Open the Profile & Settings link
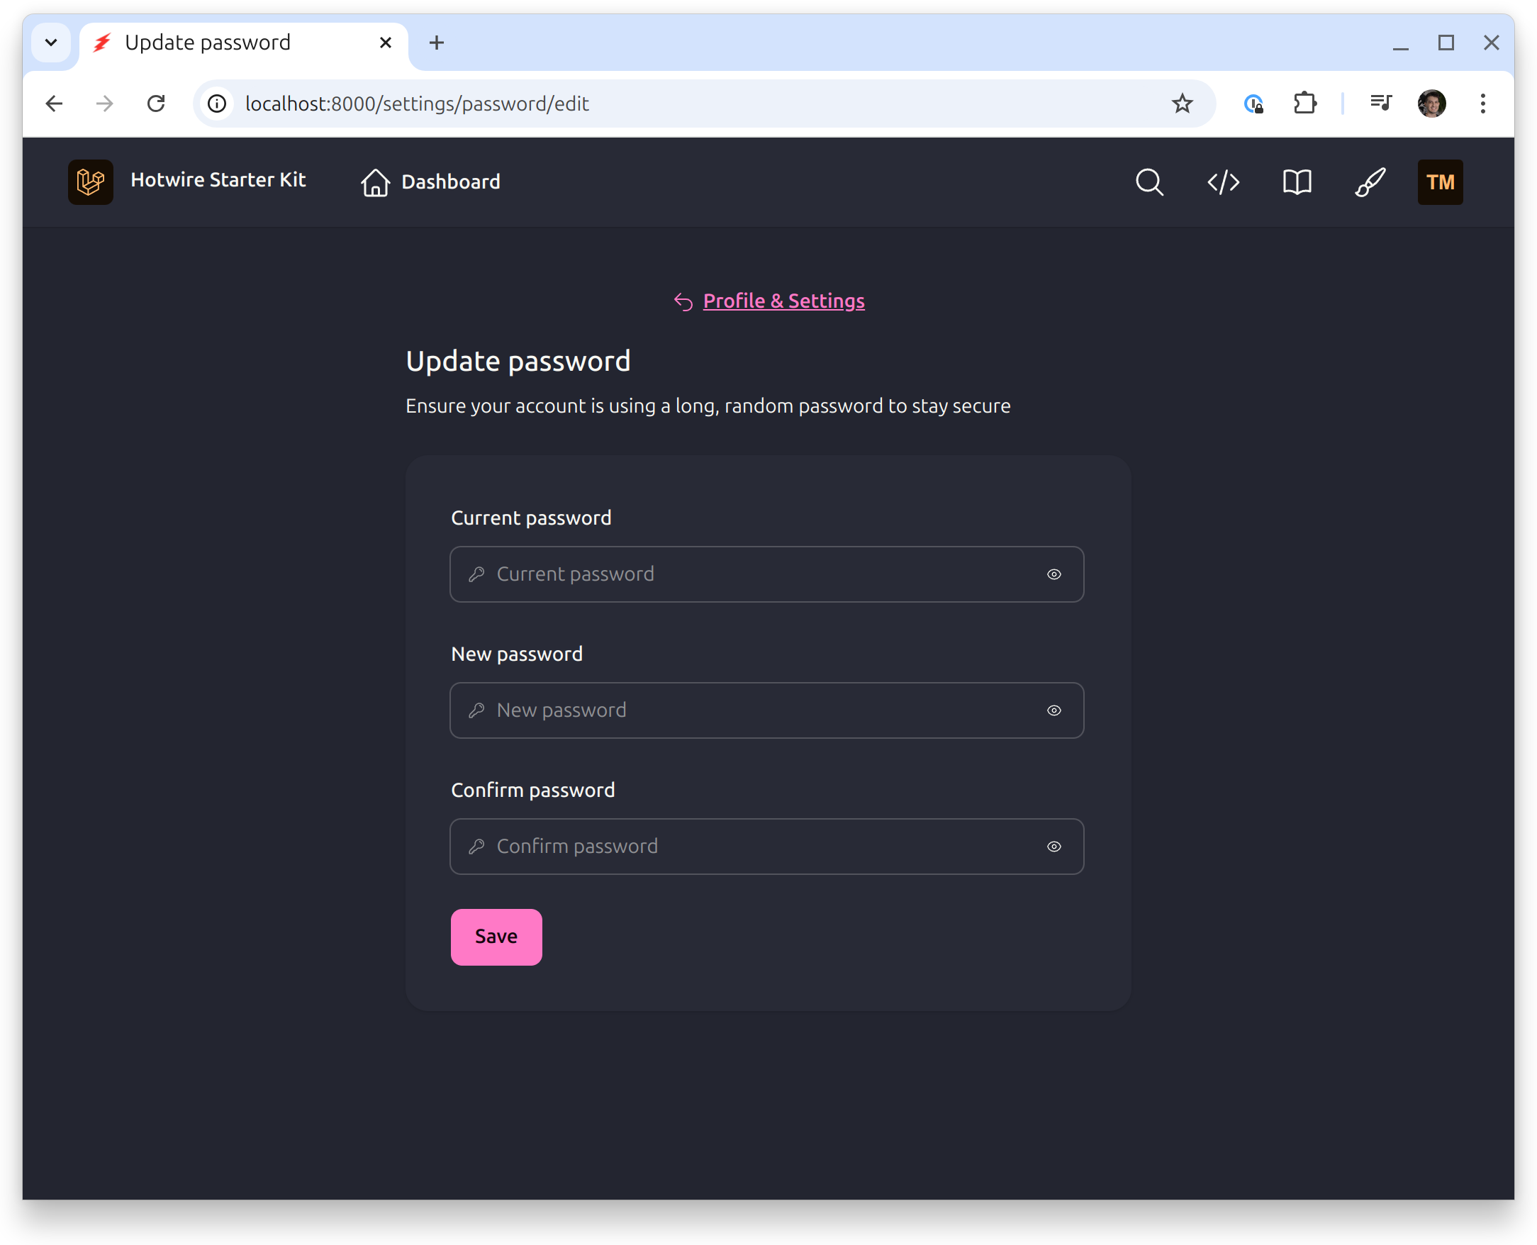 pyautogui.click(x=783, y=301)
